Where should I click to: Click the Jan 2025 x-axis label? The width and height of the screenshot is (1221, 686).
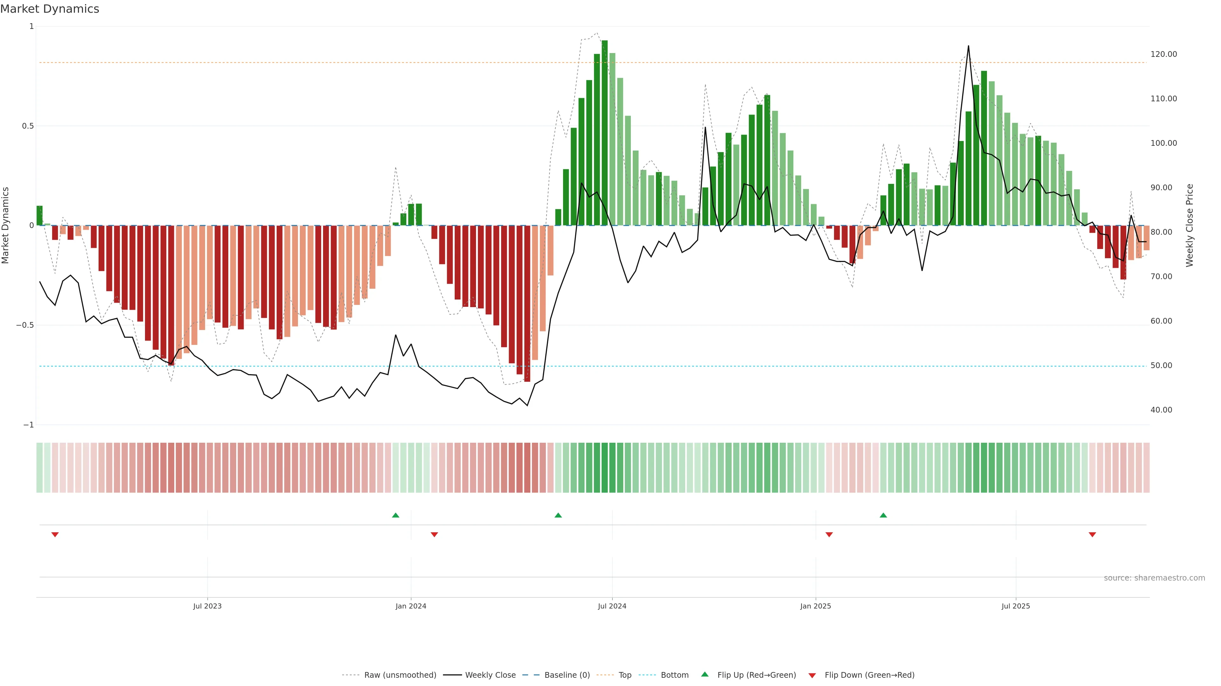point(815,606)
